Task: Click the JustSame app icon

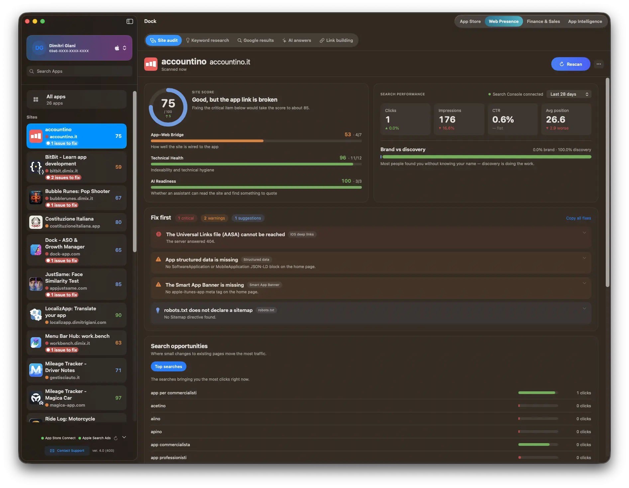Action: click(x=36, y=284)
